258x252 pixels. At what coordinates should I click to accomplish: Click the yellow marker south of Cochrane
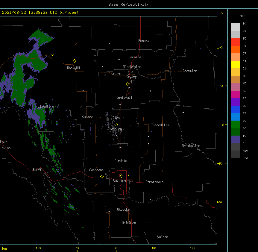coord(102,177)
